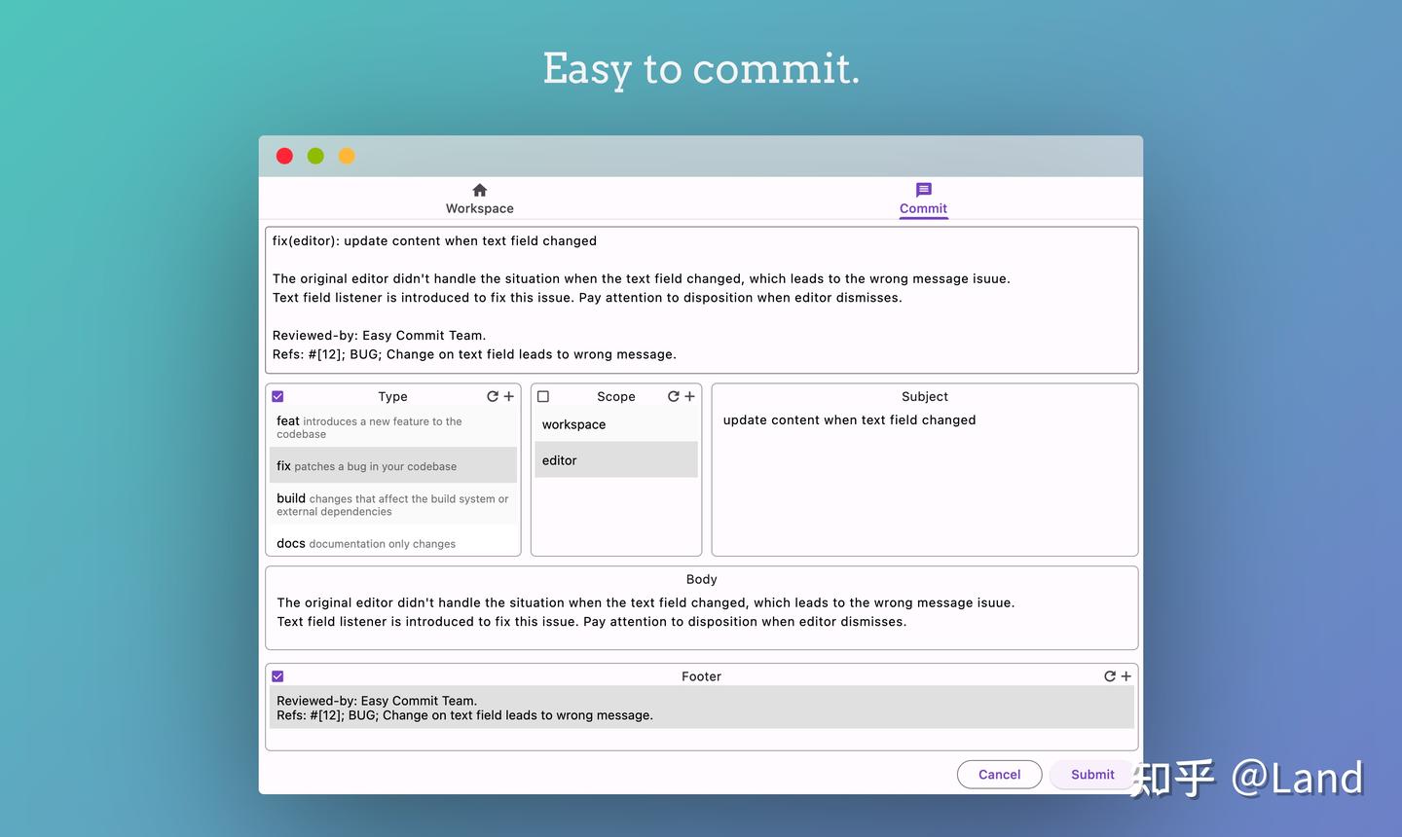Add a new commit Type entry

tap(509, 396)
